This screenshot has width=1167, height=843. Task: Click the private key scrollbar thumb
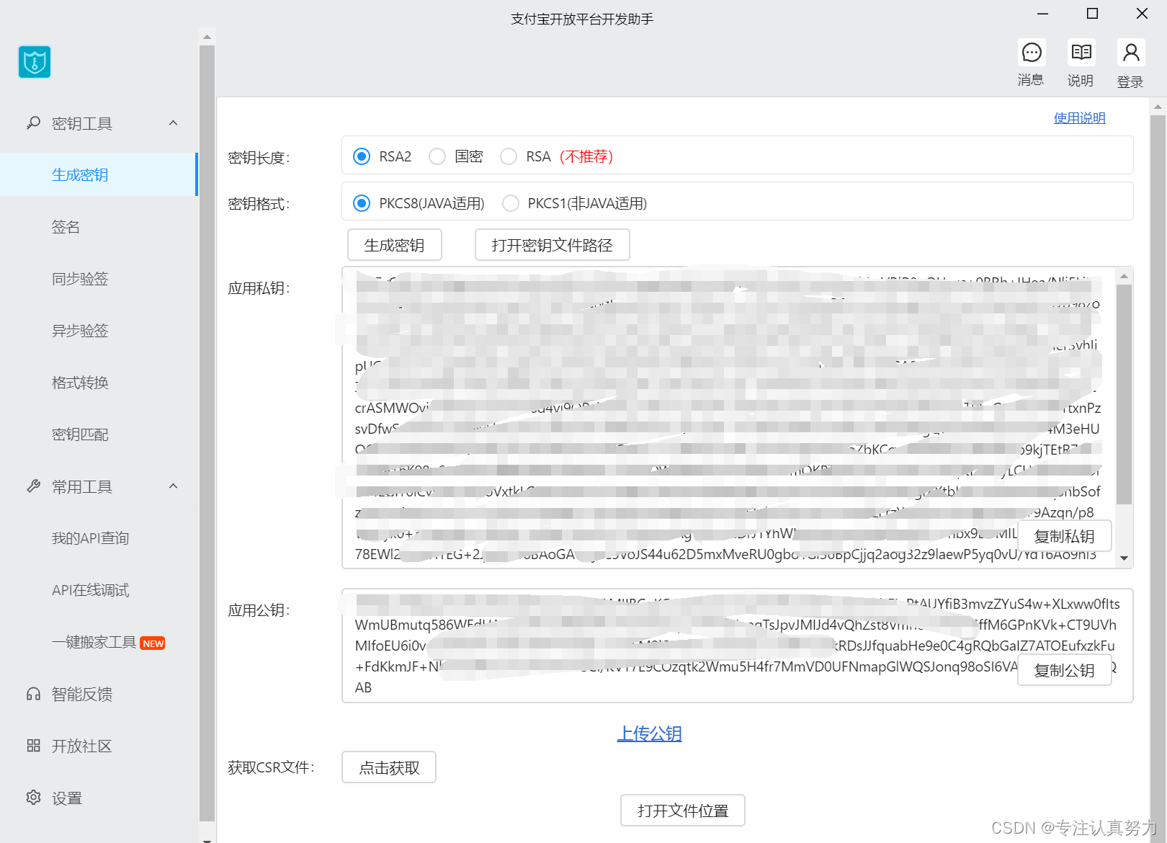pyautogui.click(x=1124, y=394)
